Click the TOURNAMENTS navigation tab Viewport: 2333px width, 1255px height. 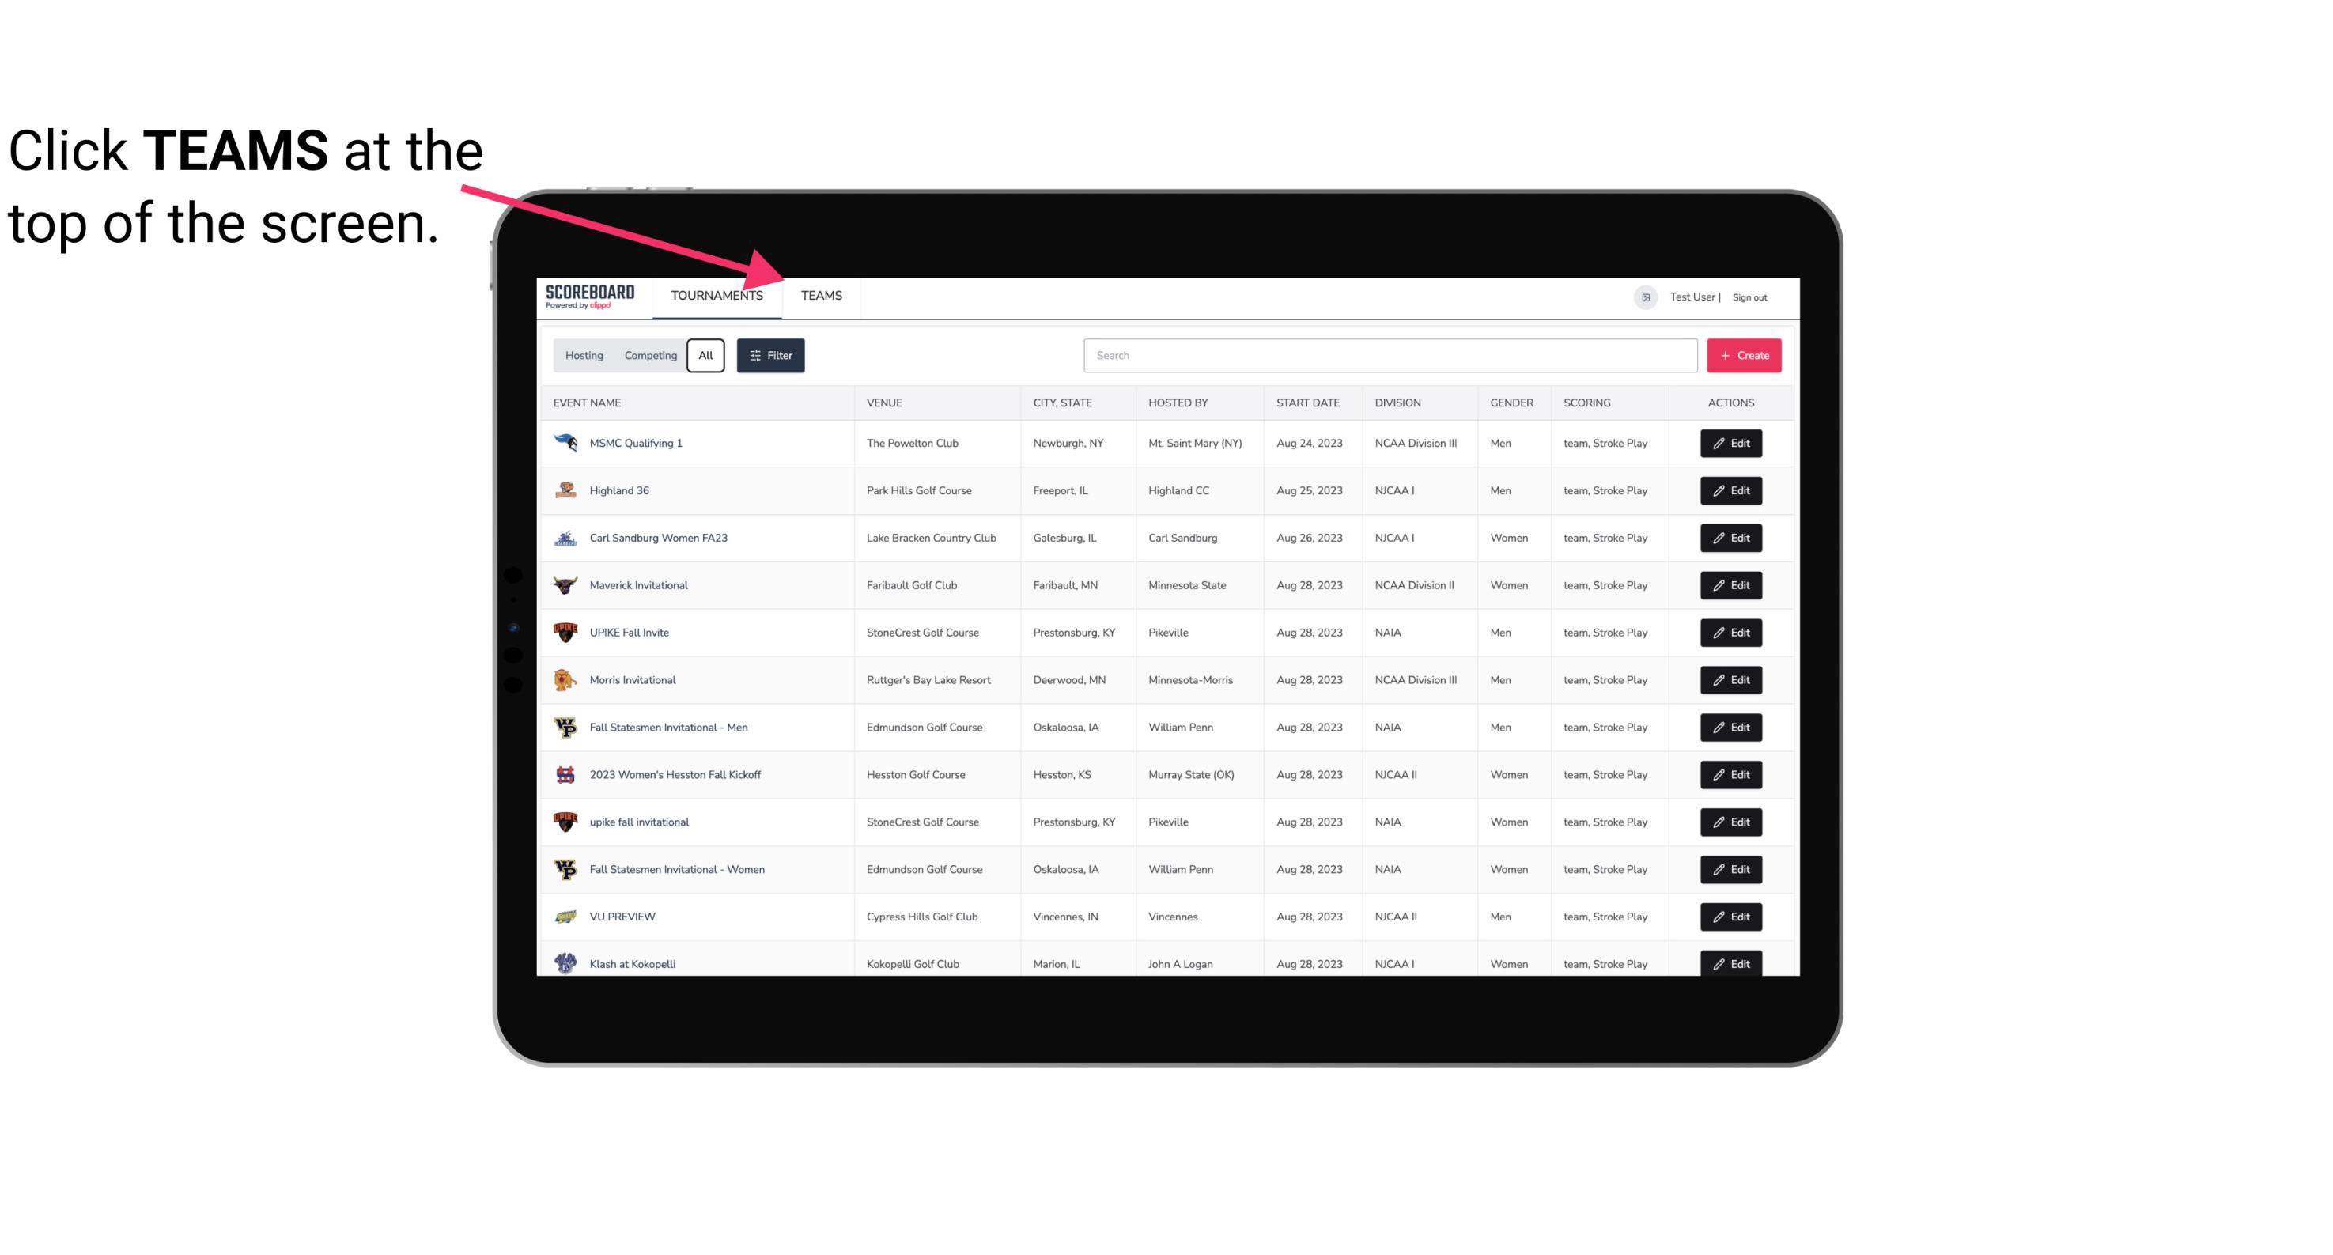[716, 295]
